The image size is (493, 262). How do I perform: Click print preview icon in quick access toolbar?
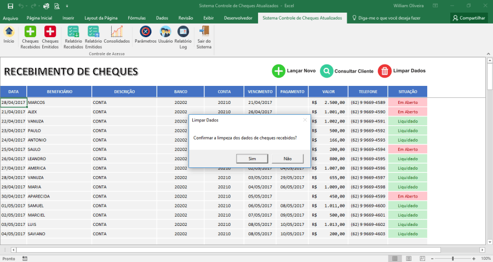tap(57, 6)
